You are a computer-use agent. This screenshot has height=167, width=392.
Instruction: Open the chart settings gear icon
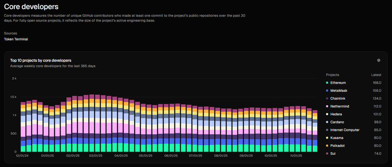click(378, 60)
